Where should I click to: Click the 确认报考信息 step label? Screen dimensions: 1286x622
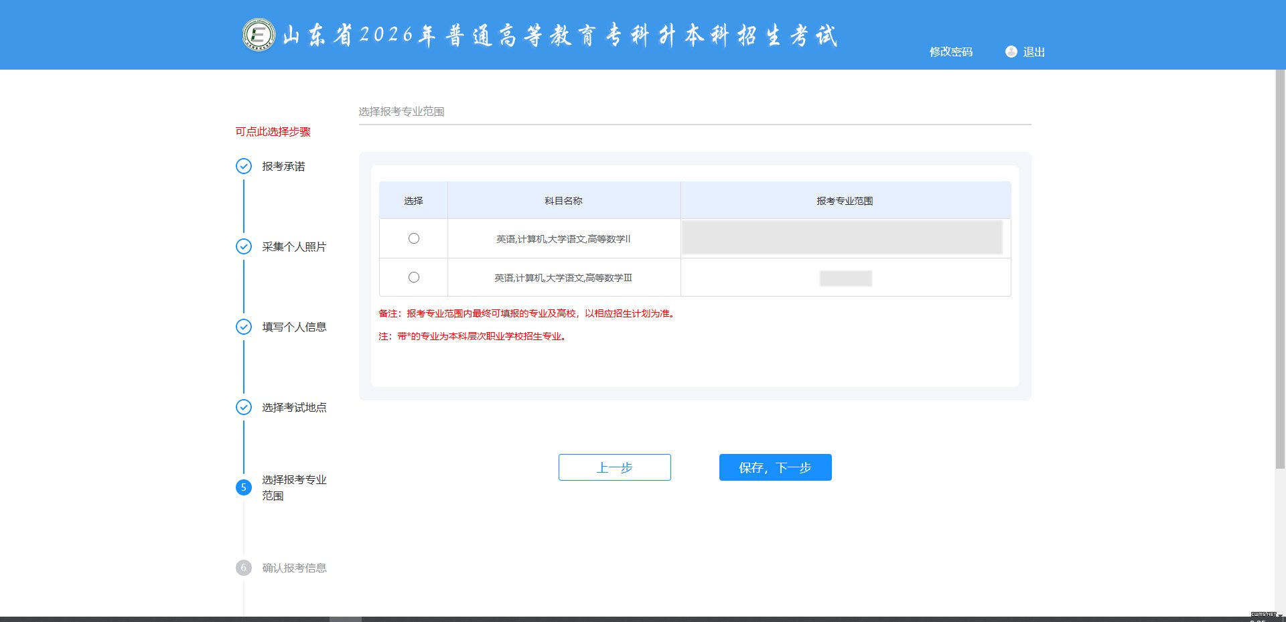click(294, 568)
